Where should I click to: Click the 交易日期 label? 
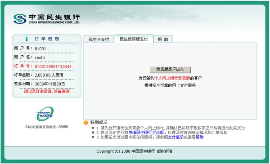(23, 84)
